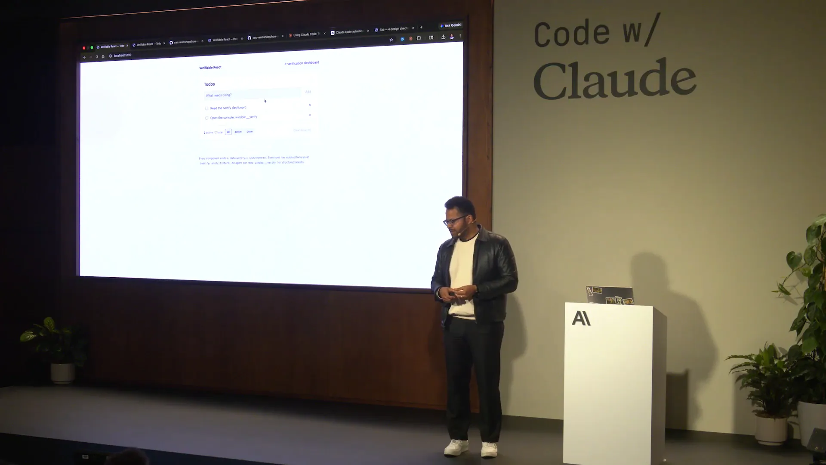Click the browser home icon
Viewport: 826px width, 465px height.
103,56
